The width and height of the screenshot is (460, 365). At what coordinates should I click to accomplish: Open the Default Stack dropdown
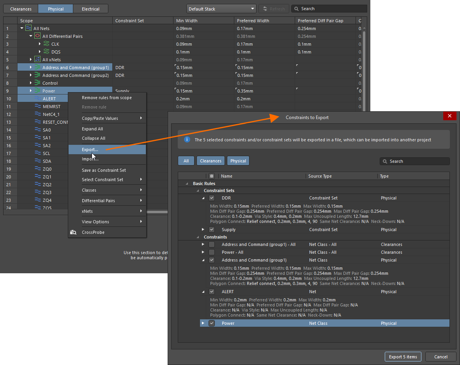coord(221,9)
